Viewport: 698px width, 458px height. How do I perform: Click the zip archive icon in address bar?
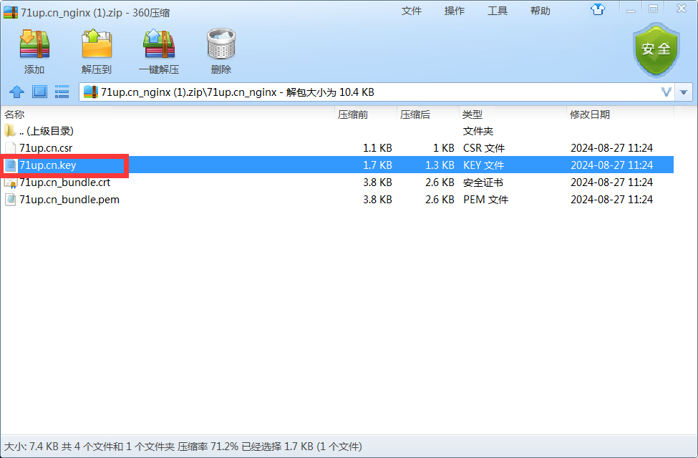click(90, 92)
